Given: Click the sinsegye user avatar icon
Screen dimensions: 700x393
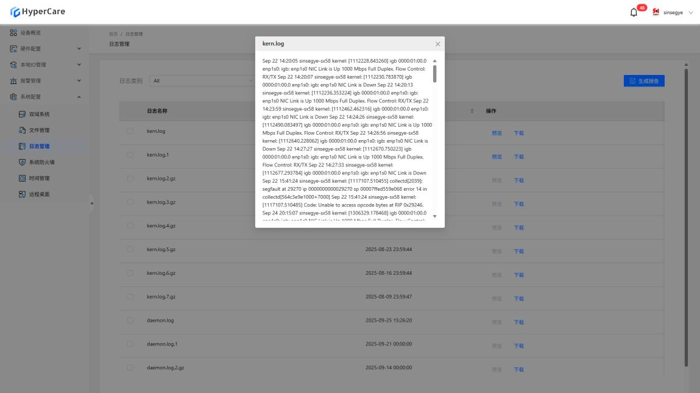Looking at the screenshot, I should (x=656, y=12).
